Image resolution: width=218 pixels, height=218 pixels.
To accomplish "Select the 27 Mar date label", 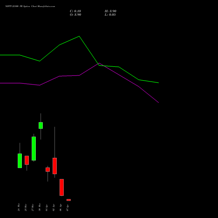I will (33, 207).
